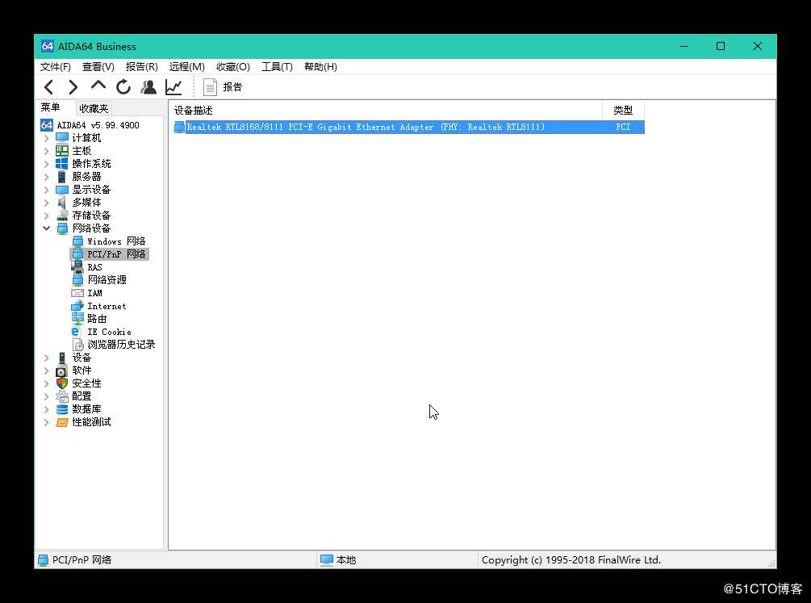The height and width of the screenshot is (603, 811).
Task: Sort by the 设备描述 column header
Action: point(386,111)
